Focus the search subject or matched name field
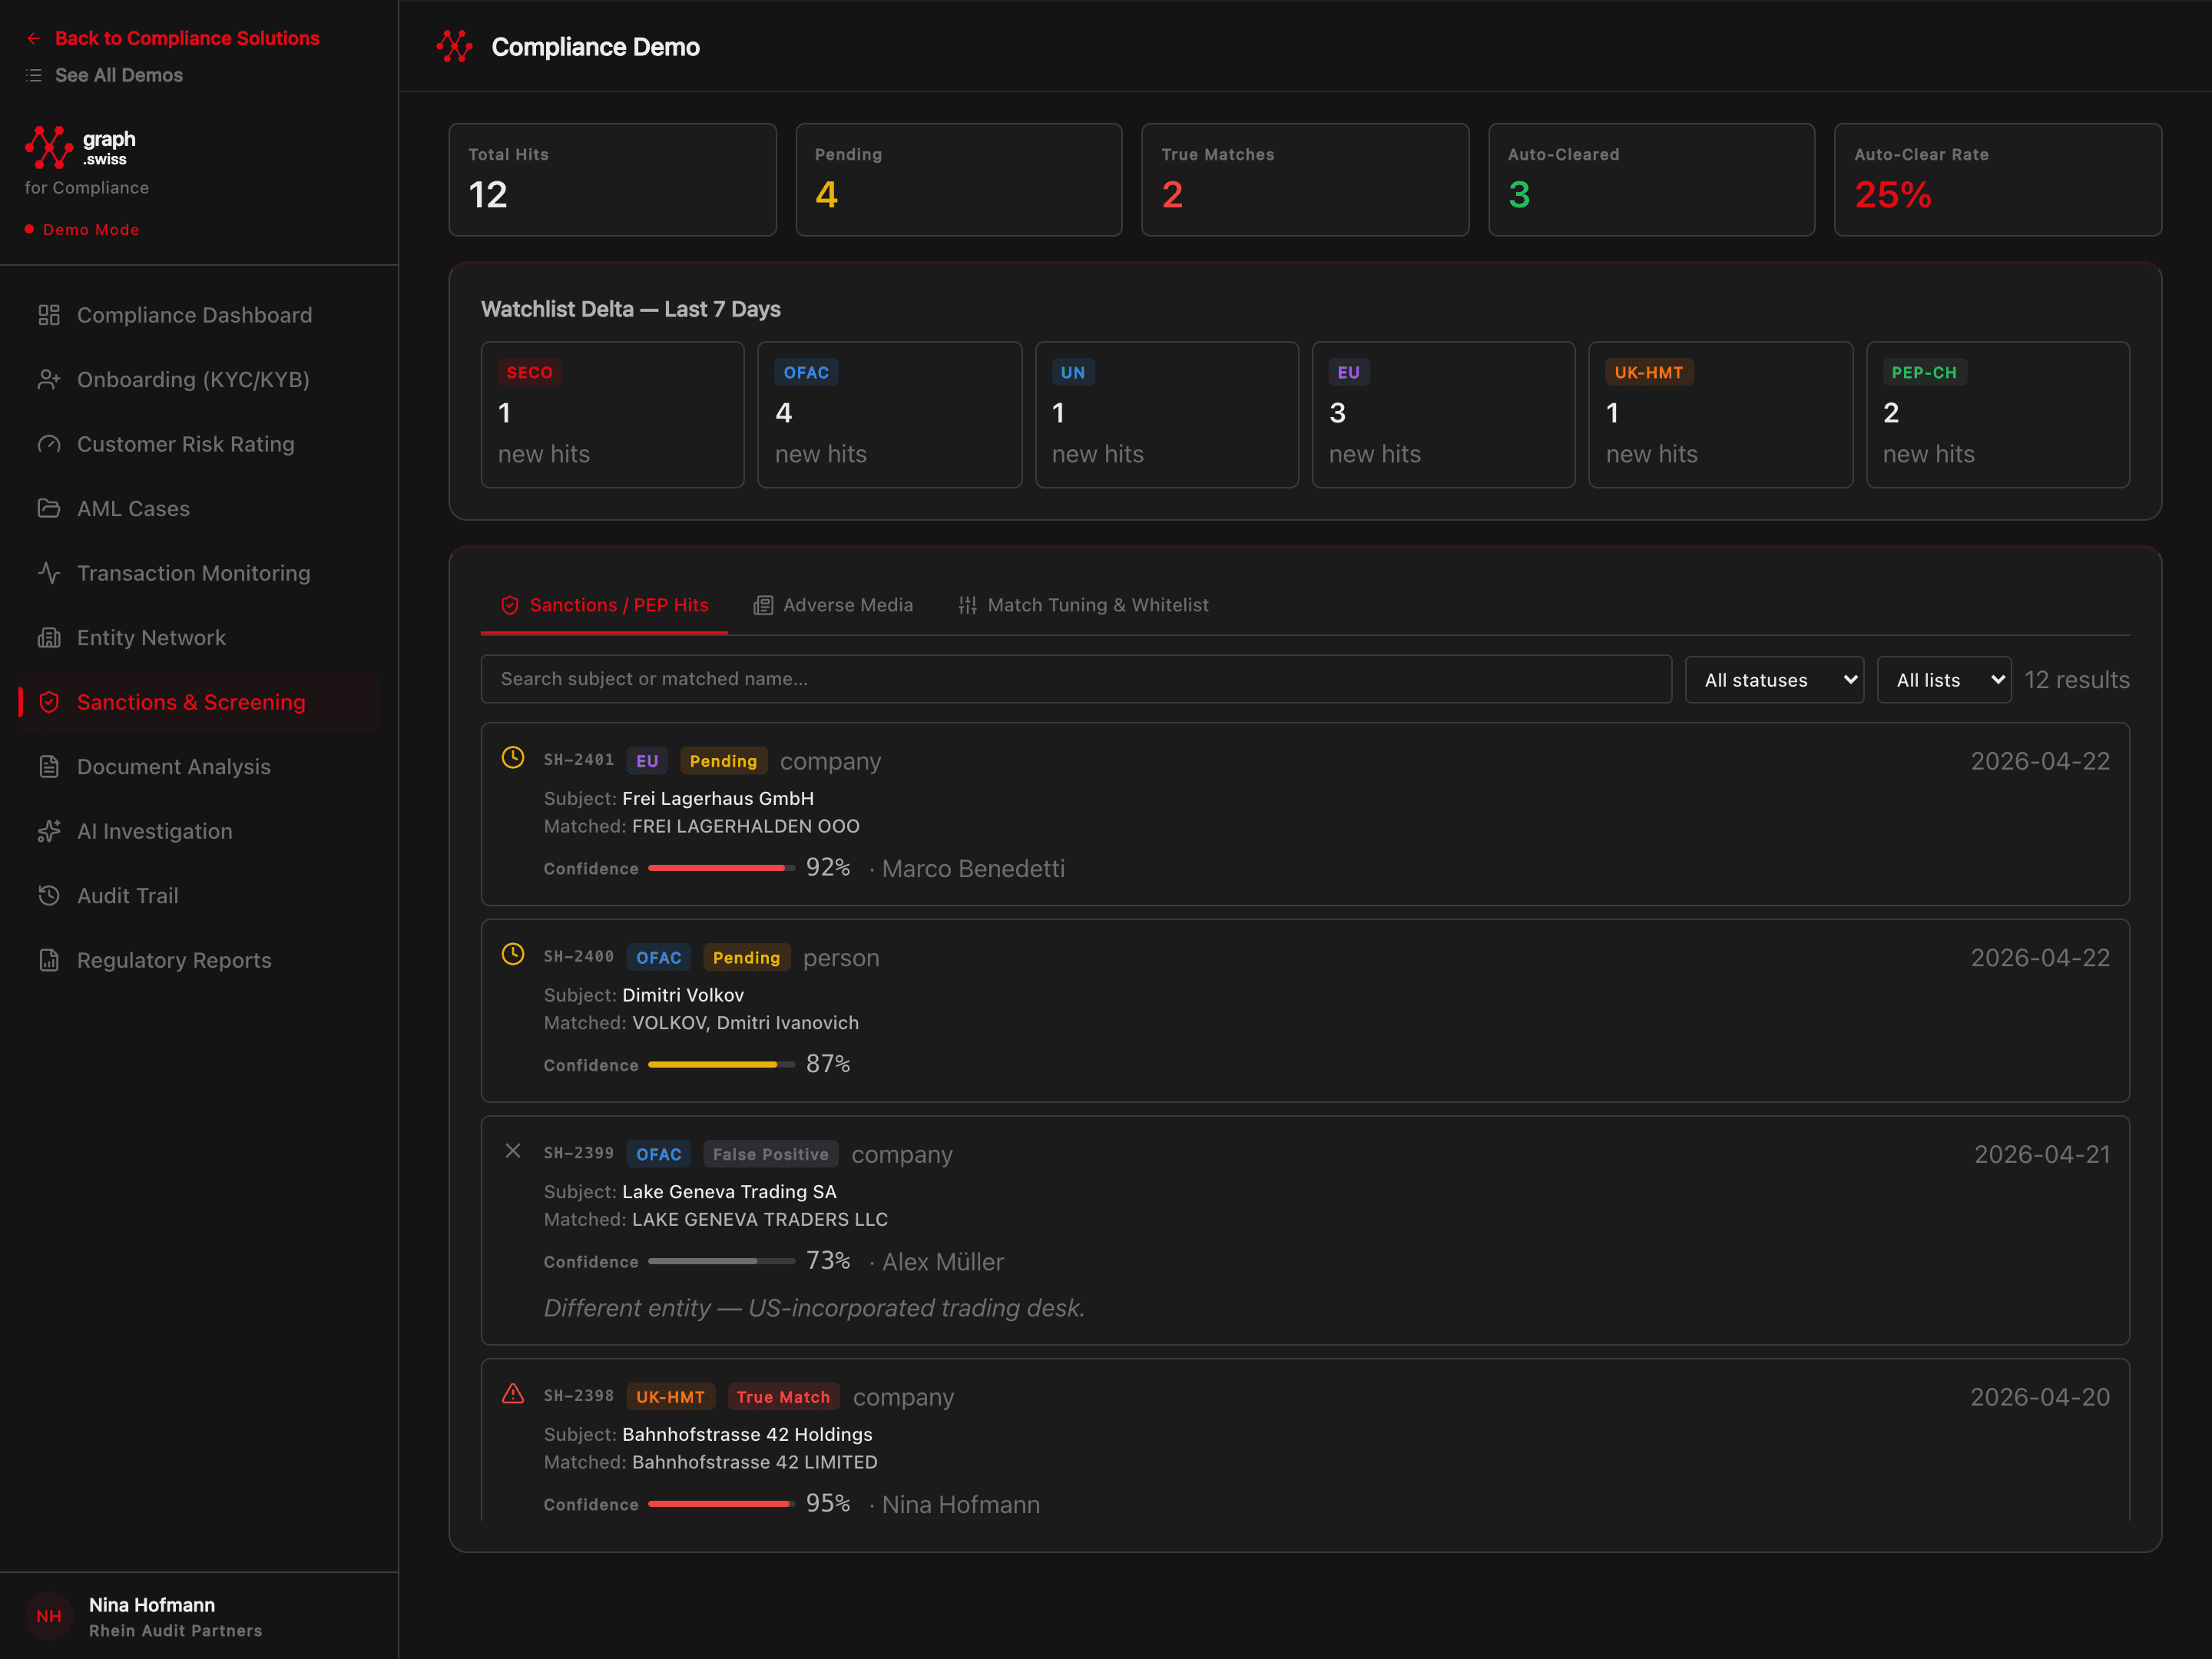The height and width of the screenshot is (1659, 2212). pyautogui.click(x=1076, y=680)
